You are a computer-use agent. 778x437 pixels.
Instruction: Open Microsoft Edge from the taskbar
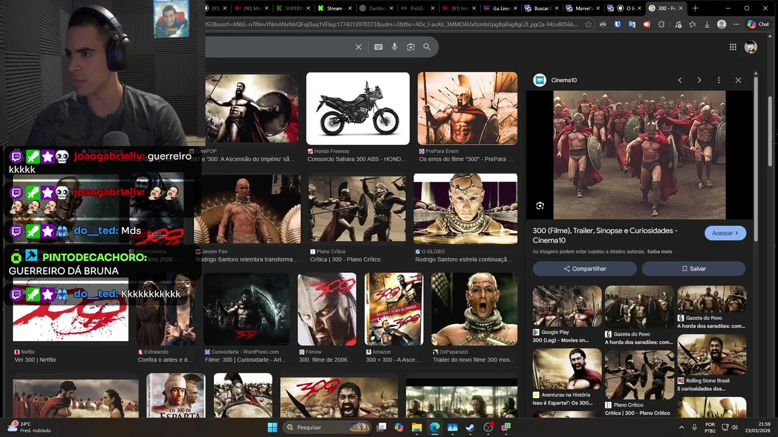point(435,427)
